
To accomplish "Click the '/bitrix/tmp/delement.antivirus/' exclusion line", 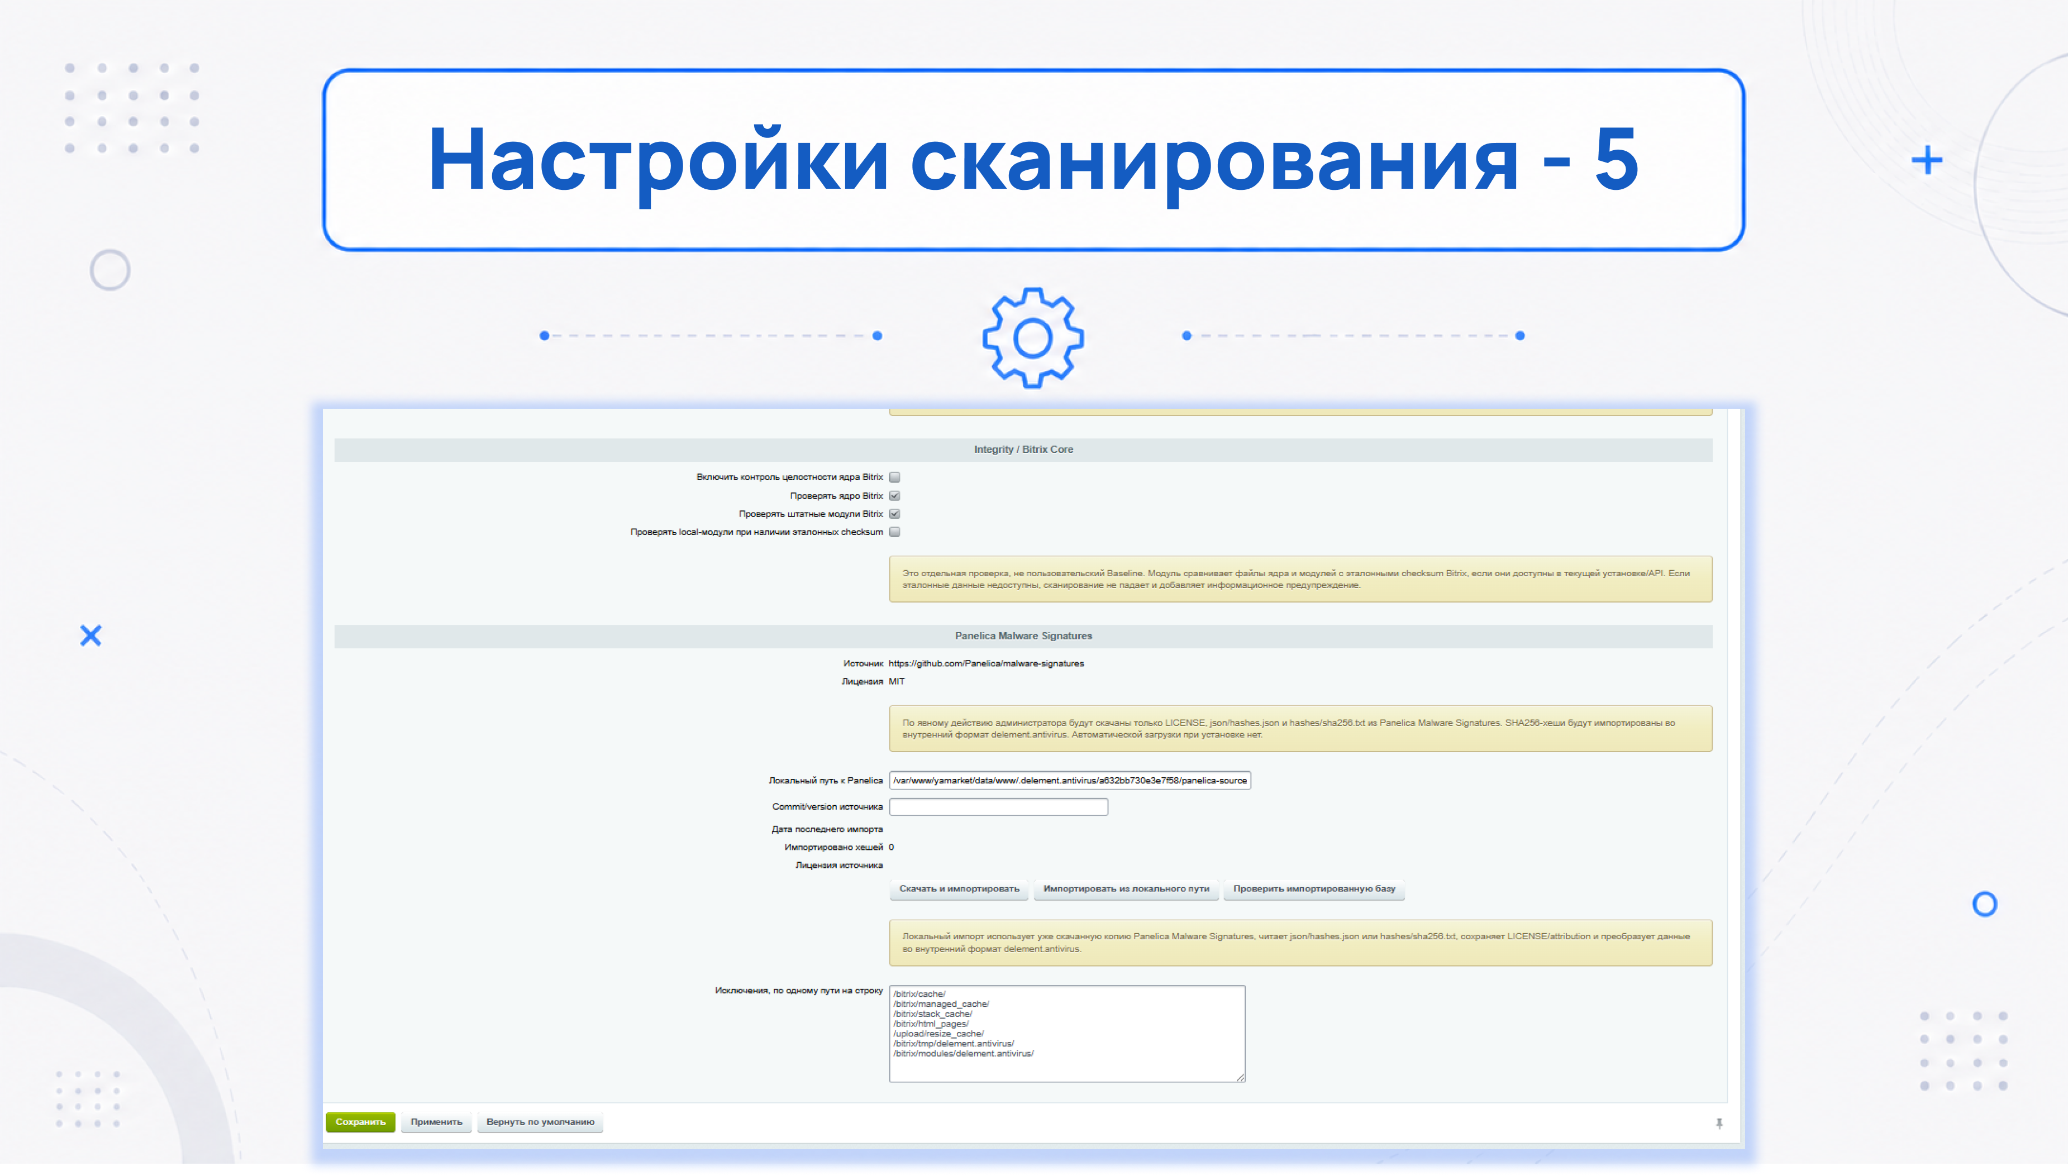I will coord(954,1044).
